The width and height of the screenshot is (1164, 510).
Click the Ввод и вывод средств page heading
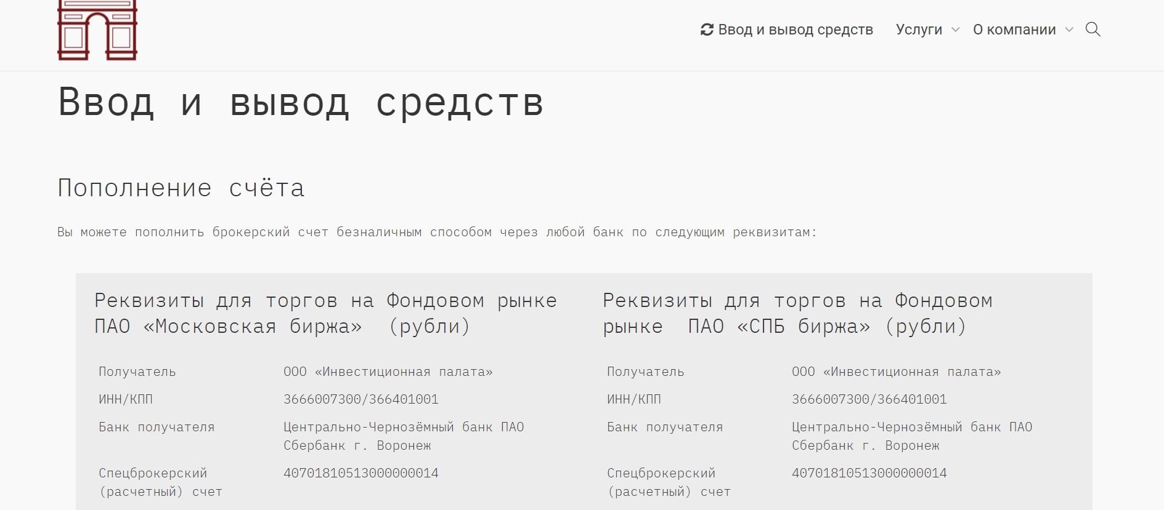(x=301, y=102)
